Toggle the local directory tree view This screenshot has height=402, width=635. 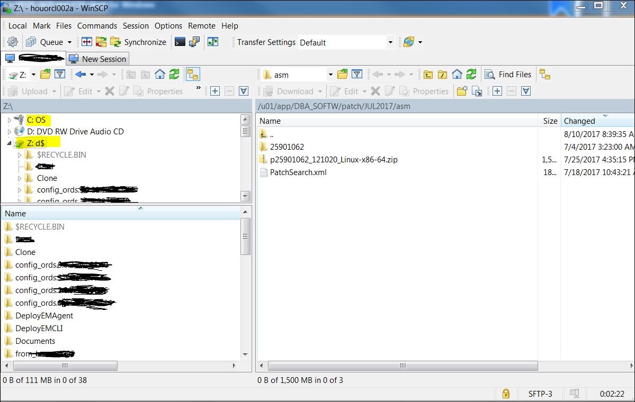192,75
